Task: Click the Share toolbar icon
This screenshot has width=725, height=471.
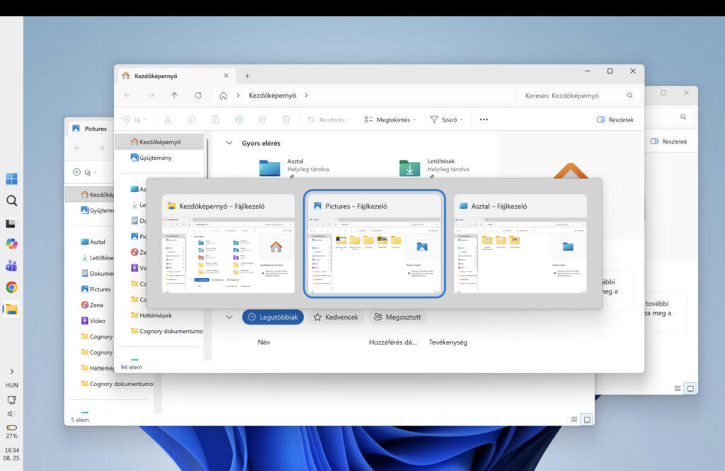Action: (x=262, y=120)
